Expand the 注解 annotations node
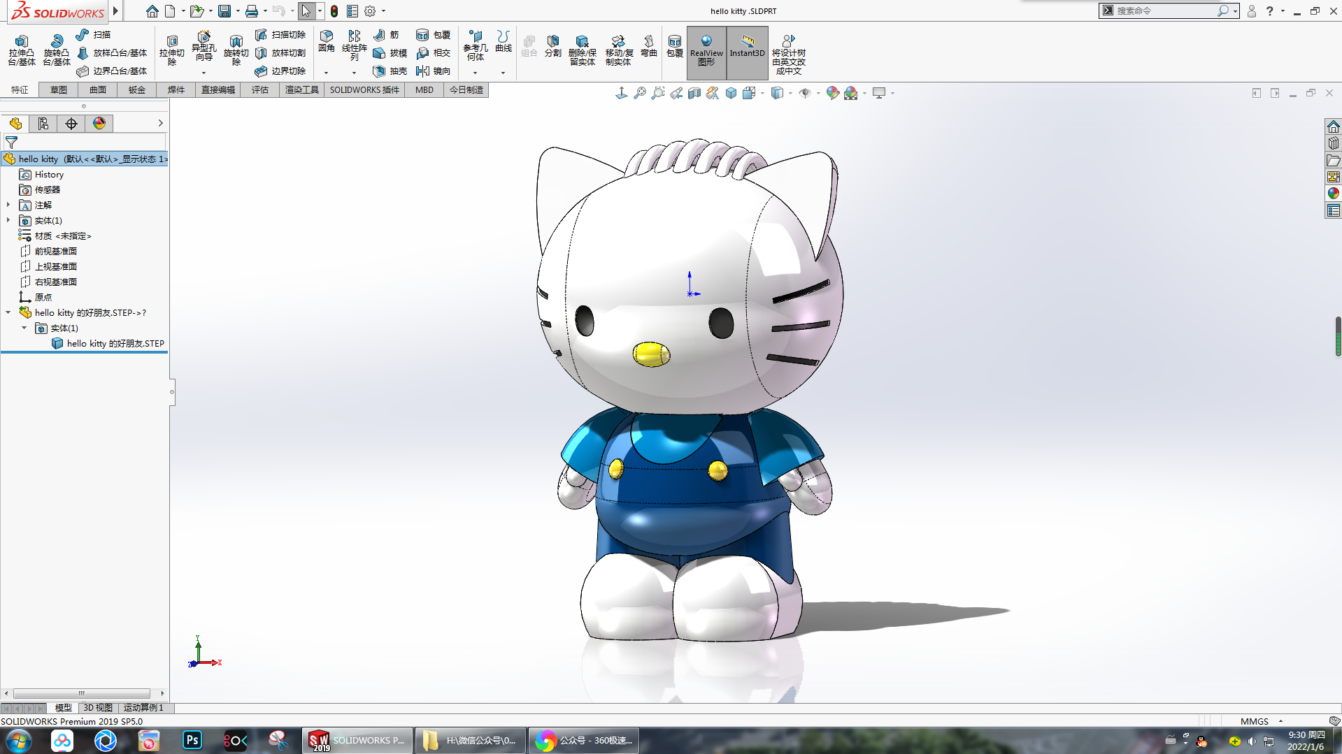 coord(8,205)
